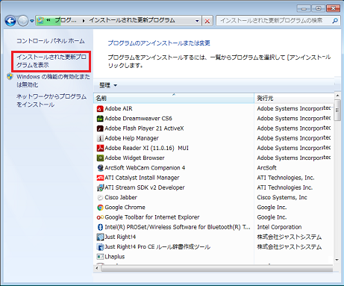Screen dimensions: 344x286
Task: Click the Windows features shield icon
Action: tap(10, 77)
